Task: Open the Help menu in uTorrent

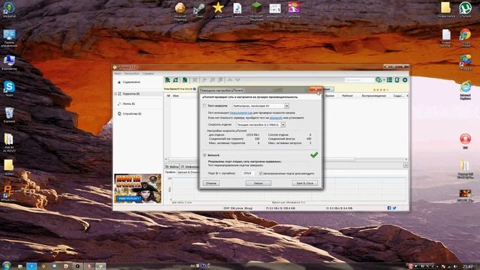Action: (x=148, y=73)
